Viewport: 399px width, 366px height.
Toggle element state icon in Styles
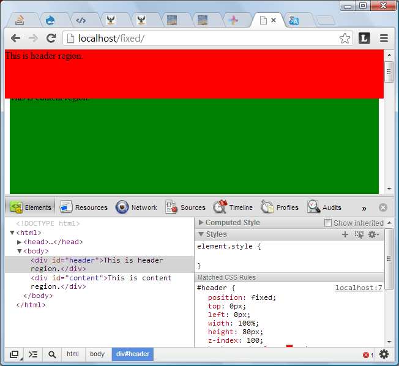click(x=359, y=234)
